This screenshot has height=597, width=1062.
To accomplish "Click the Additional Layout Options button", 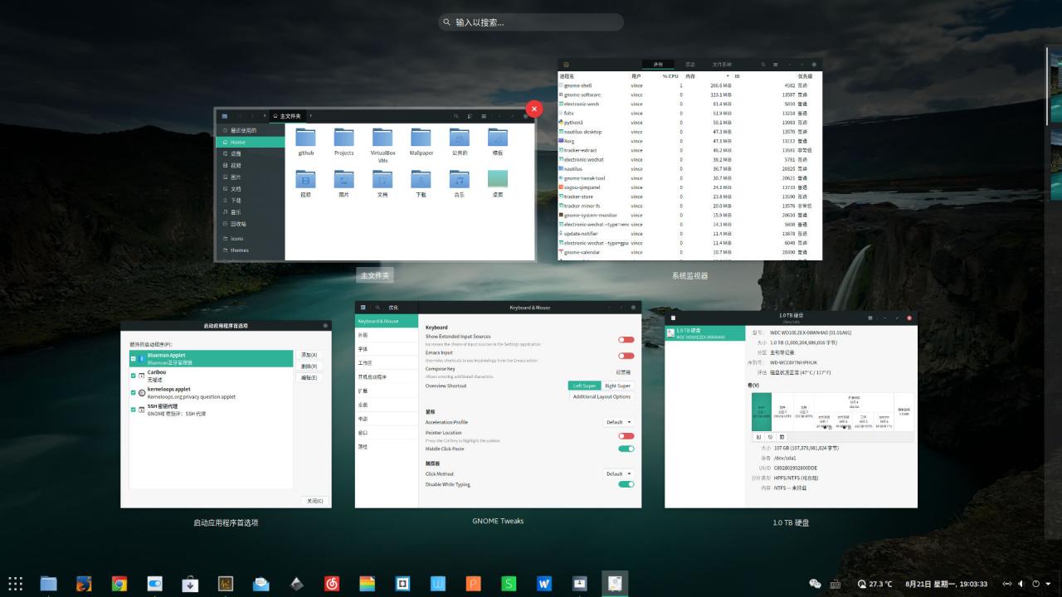I will point(602,396).
